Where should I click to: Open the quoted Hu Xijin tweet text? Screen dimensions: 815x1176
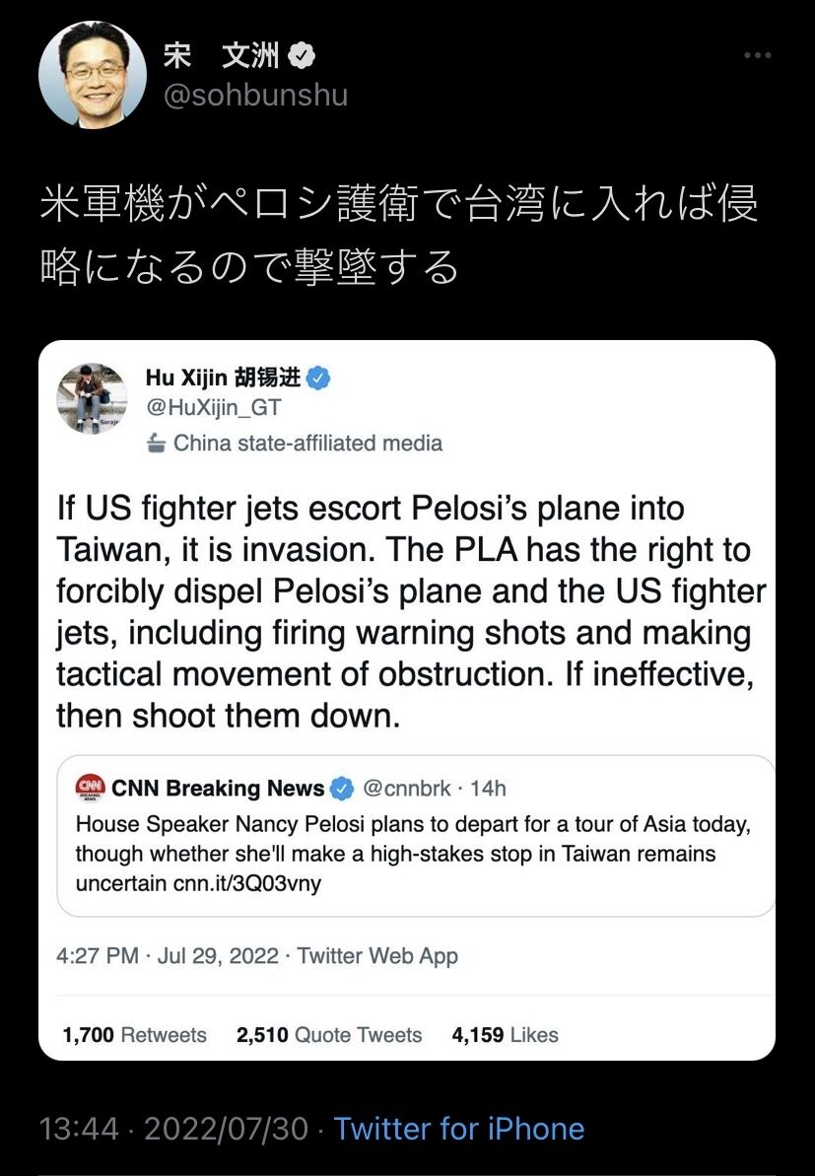click(x=409, y=612)
